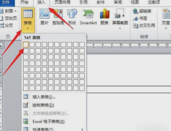Open the 文件 (File) tab
The width and height of the screenshot is (171, 131).
[6, 2]
